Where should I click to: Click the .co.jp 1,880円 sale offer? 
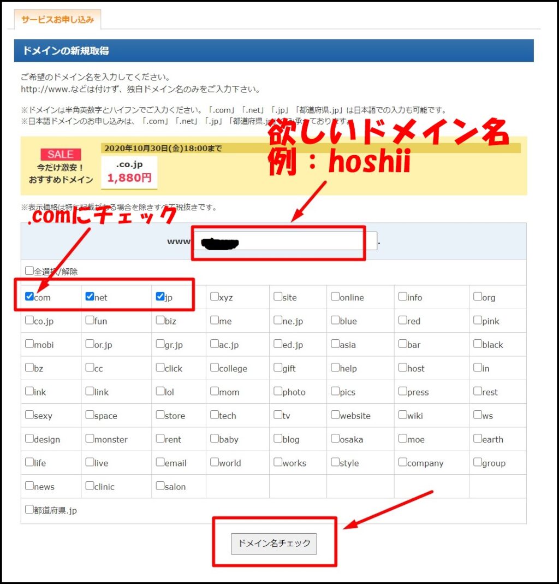point(129,173)
